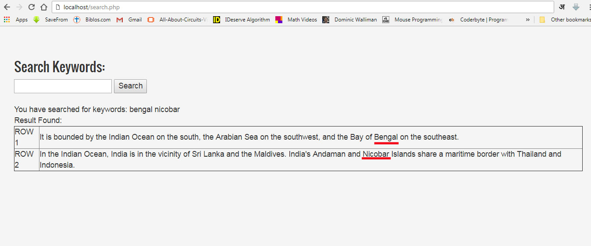This screenshot has width=591, height=246.
Task: Click the underlined word Bengal
Action: pos(386,137)
